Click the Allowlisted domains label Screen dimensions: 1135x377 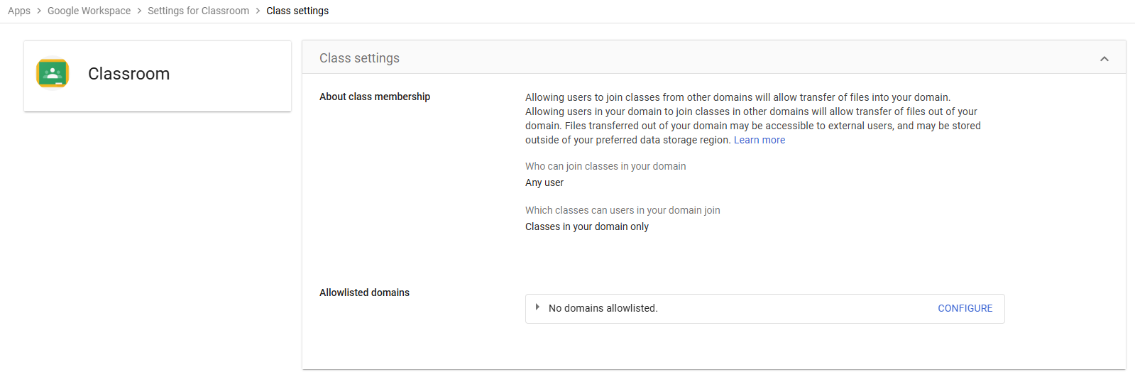tap(364, 293)
